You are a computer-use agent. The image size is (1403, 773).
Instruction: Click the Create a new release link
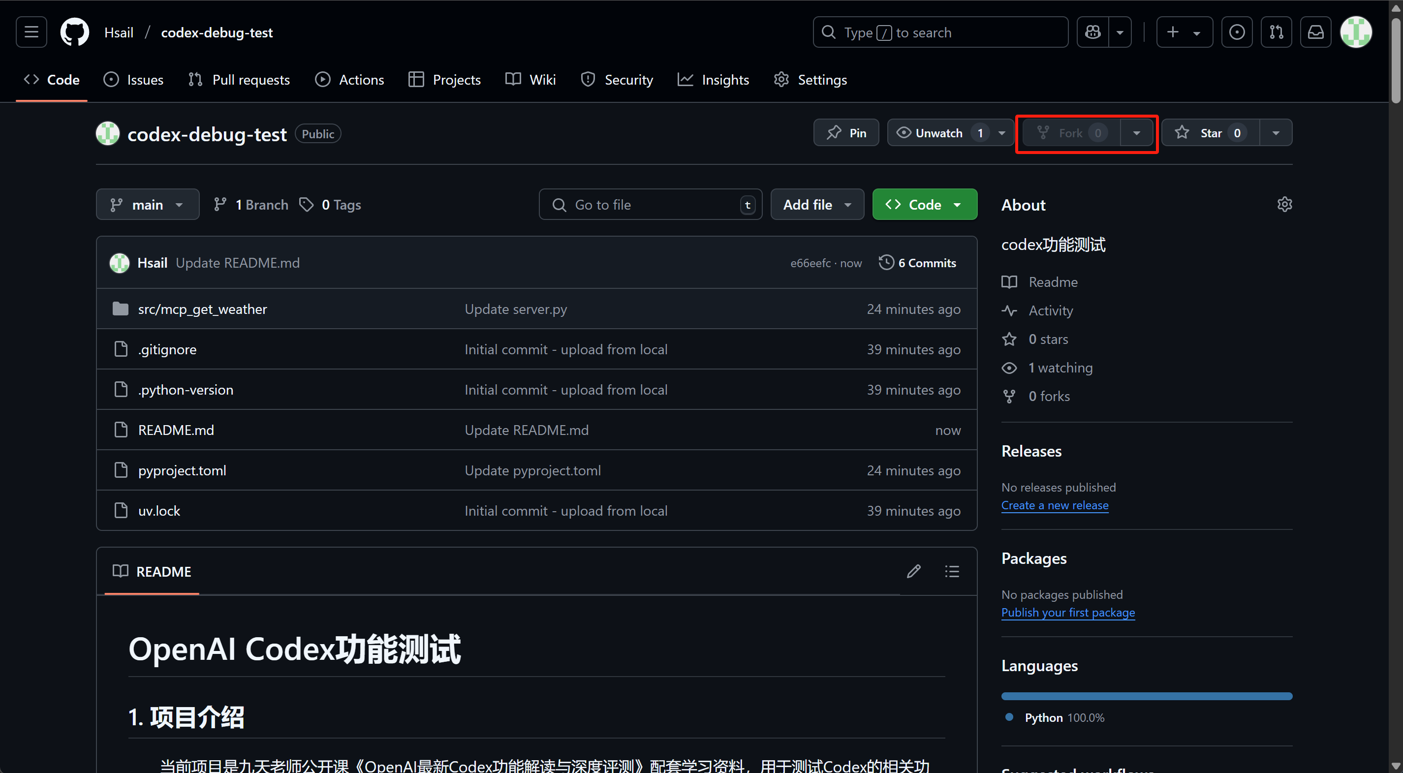[x=1055, y=505]
